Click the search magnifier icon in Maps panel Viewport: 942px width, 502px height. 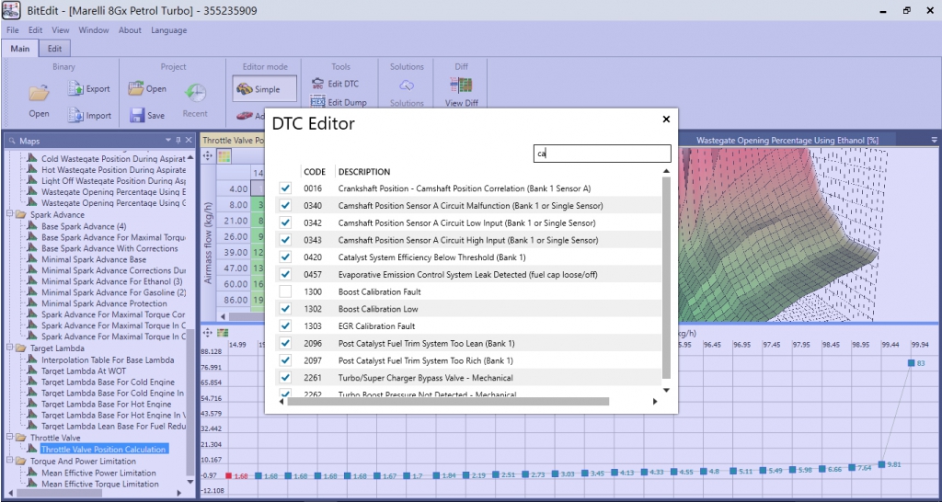13,141
